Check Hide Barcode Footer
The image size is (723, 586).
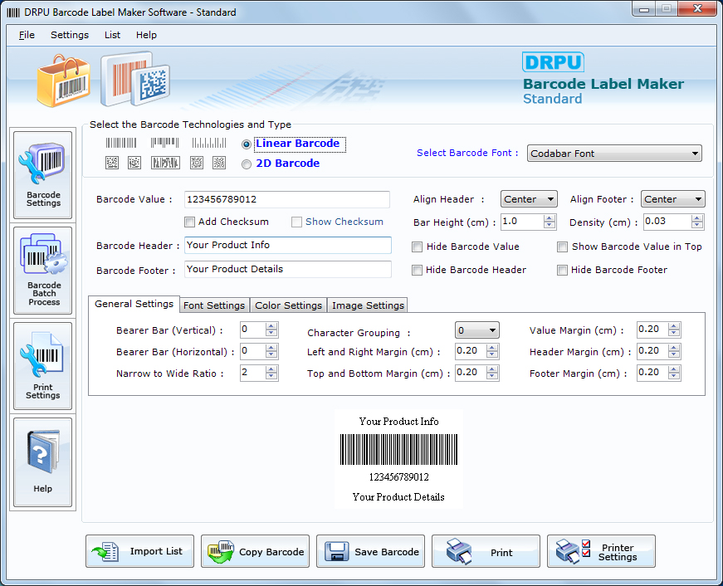(562, 271)
